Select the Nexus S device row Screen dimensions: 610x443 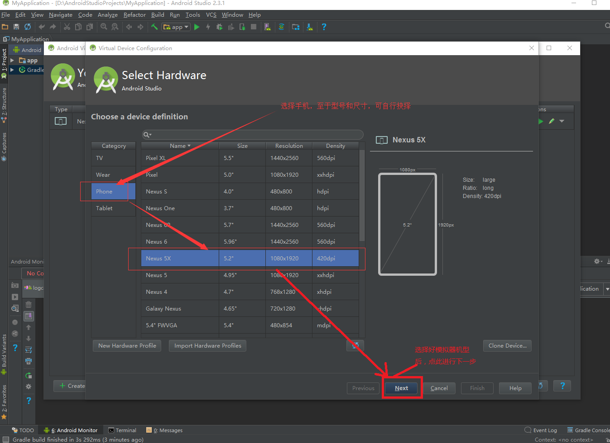pyautogui.click(x=250, y=191)
